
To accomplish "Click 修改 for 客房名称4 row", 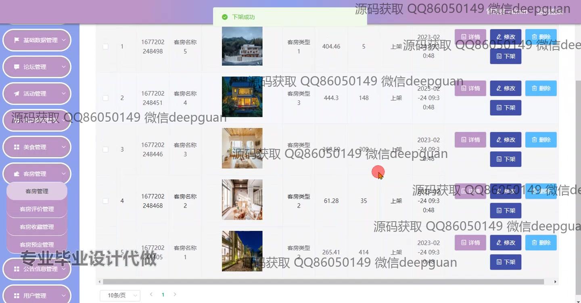I will point(506,88).
